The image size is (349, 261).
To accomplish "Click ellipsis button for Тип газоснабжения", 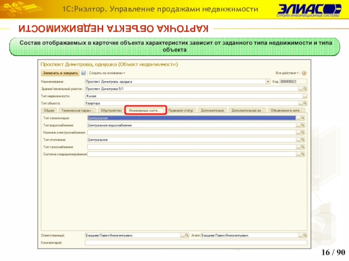I will click(298, 147).
